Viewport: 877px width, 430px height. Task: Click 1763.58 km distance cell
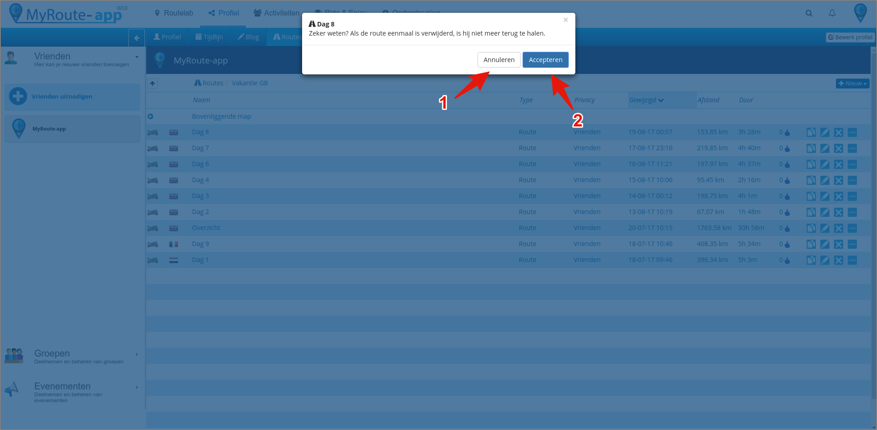click(714, 228)
